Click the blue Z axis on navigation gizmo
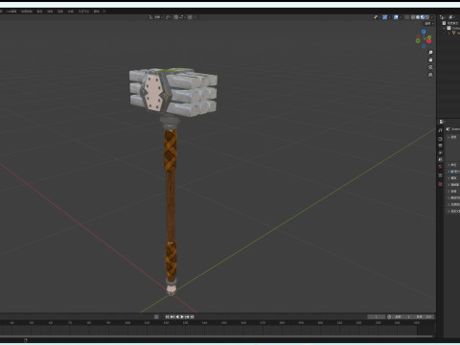This screenshot has width=460, height=345. point(424,32)
